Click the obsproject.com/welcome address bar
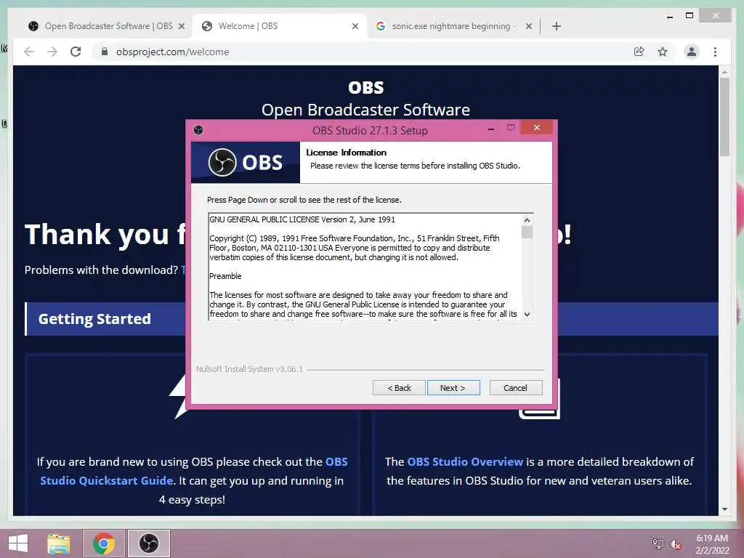Image resolution: width=744 pixels, height=558 pixels. pyautogui.click(x=365, y=52)
